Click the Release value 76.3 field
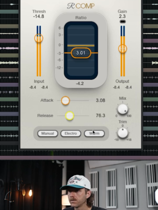158x210 pixels. 100,115
